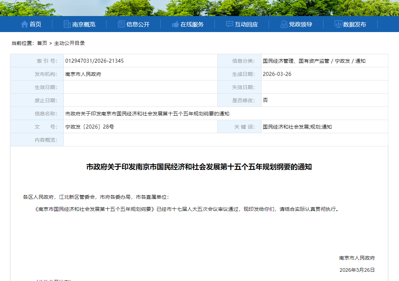Click the house icon in the navigation bar

click(24, 24)
